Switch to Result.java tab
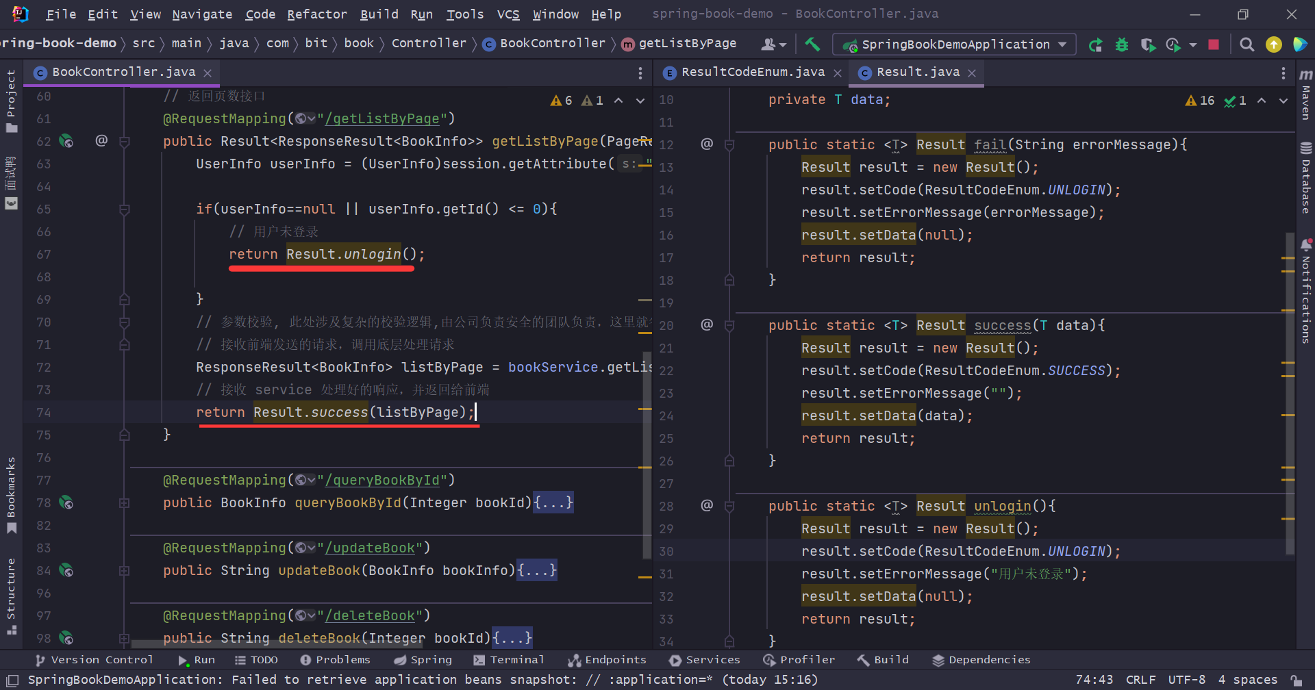Screen dimensions: 1315x690 918,73
